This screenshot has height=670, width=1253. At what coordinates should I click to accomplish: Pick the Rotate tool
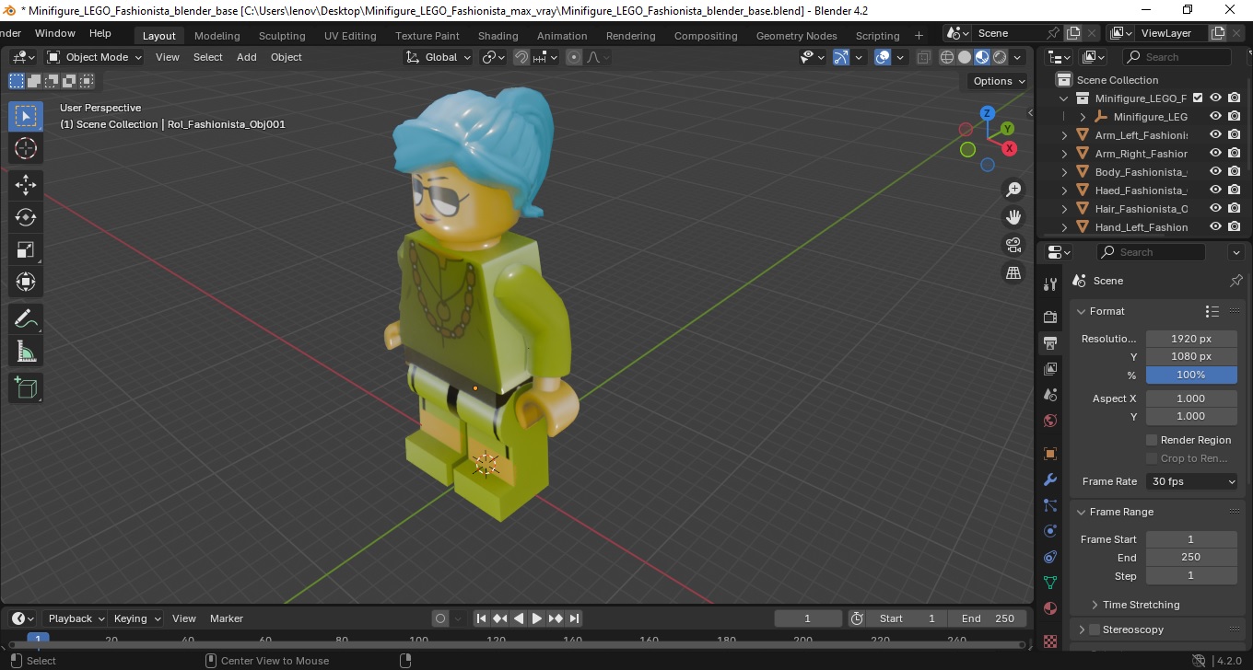[x=26, y=217]
